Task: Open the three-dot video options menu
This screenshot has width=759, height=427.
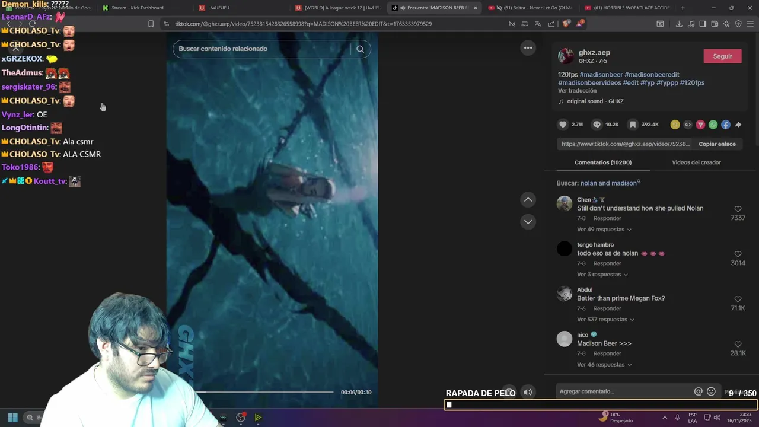Action: coord(528,48)
